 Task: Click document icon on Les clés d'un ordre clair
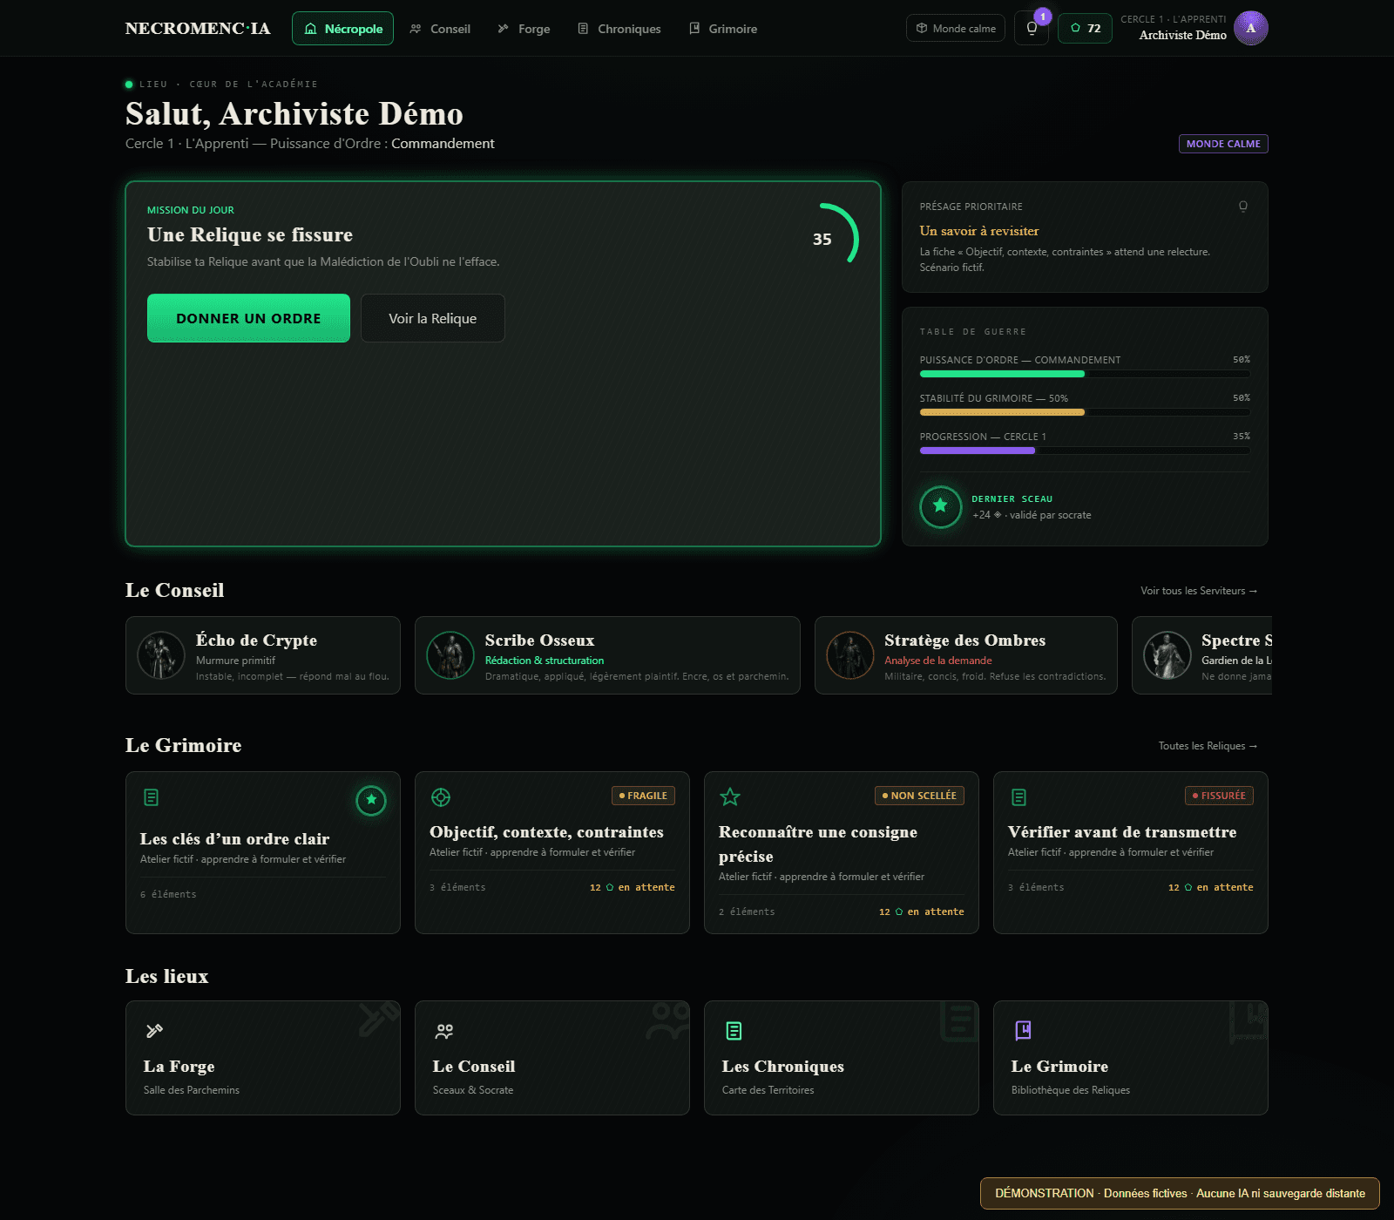tap(151, 797)
